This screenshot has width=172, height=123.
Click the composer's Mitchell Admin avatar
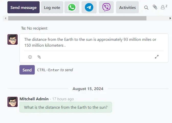pos(13,40)
